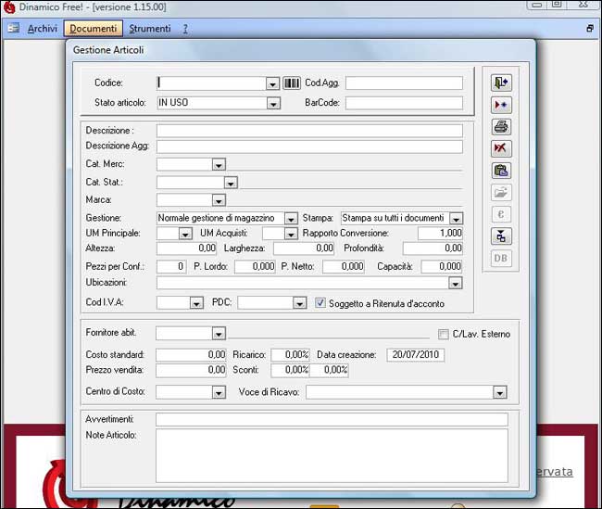Open the Stato articolo dropdown
Screen dimensions: 602x509
pyautogui.click(x=272, y=103)
